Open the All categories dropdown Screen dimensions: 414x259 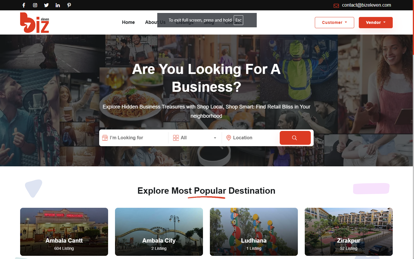[x=195, y=138]
